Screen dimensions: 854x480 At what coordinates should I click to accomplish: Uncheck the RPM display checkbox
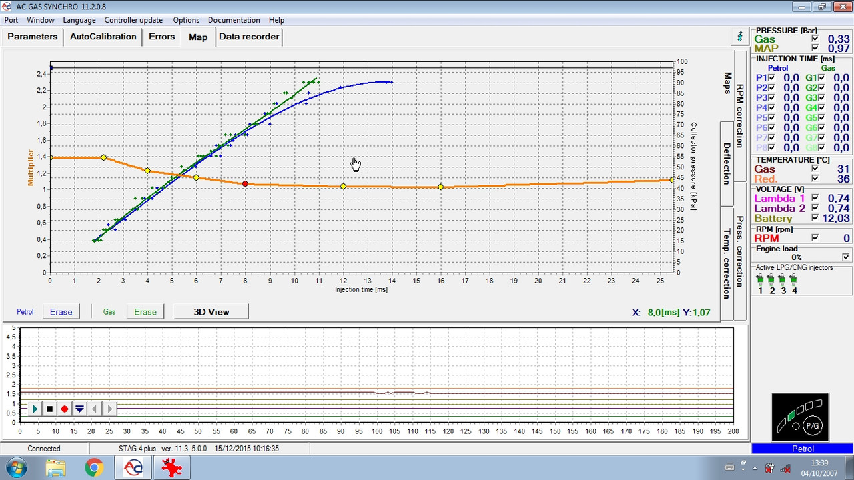tap(815, 238)
